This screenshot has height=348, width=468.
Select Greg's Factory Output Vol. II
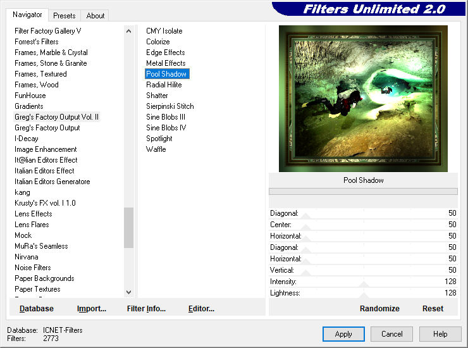pos(56,117)
